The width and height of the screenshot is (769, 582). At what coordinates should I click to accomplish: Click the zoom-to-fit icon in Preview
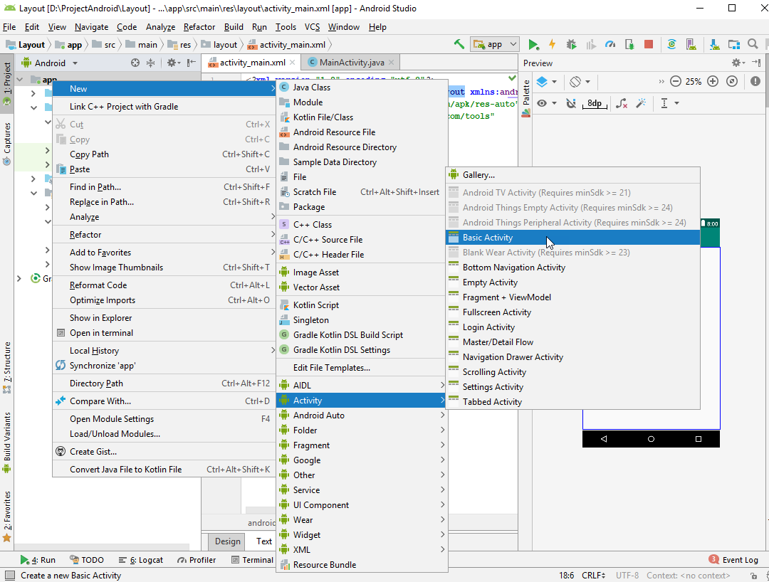tap(732, 81)
